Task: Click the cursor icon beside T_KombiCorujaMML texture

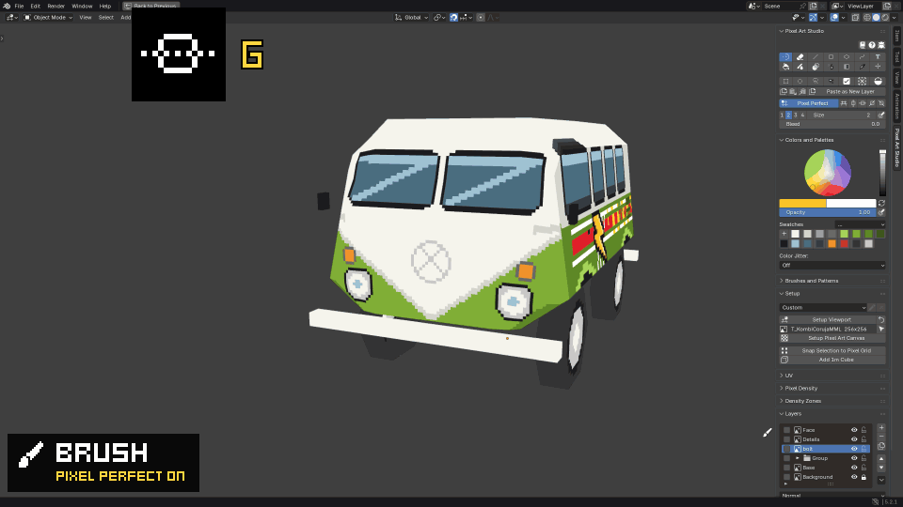Action: click(x=881, y=329)
